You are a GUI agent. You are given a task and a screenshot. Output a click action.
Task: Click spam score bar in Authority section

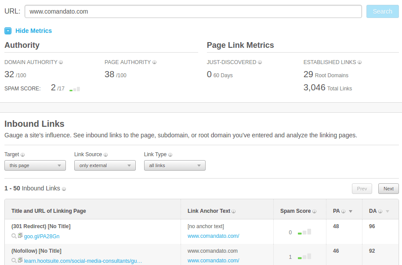point(75,89)
